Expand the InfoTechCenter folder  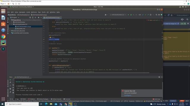(12, 22)
